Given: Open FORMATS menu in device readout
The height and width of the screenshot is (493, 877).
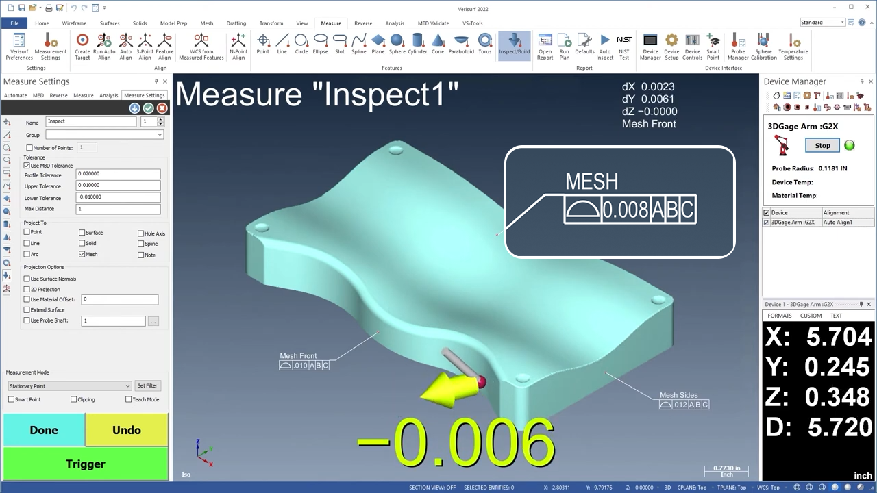Looking at the screenshot, I should [780, 316].
